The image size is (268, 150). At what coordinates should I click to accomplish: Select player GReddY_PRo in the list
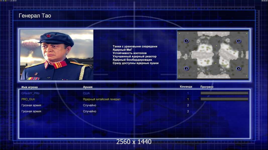(x=30, y=93)
